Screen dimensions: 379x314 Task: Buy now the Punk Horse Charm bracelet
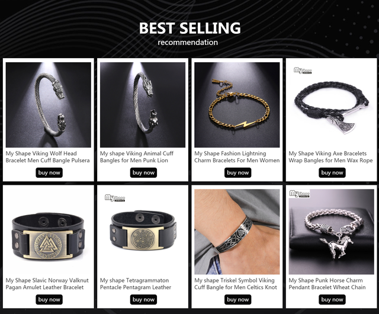coord(332,300)
